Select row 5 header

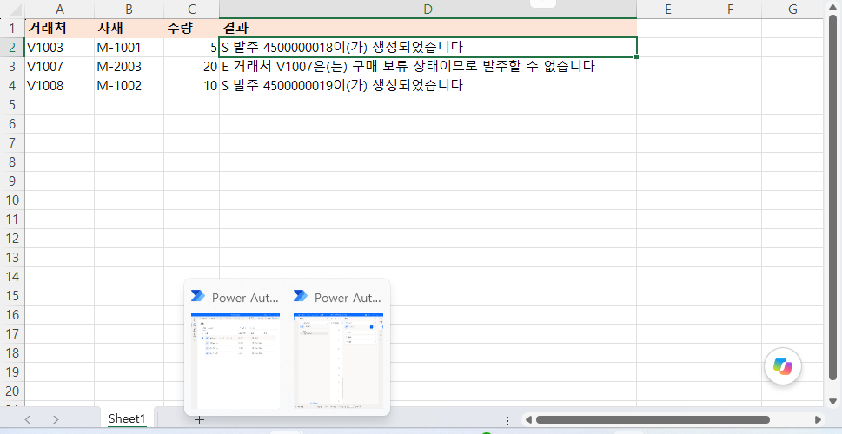[12, 105]
